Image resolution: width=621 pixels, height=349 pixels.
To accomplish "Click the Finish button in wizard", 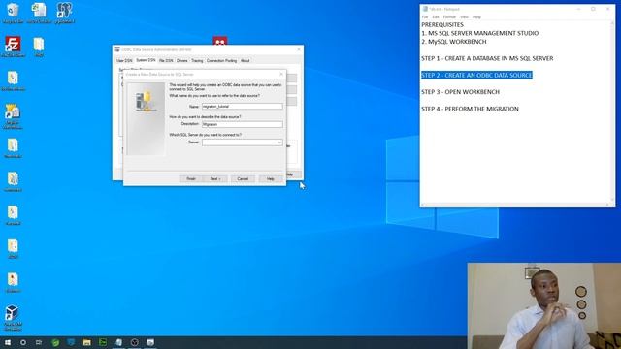I will [191, 178].
